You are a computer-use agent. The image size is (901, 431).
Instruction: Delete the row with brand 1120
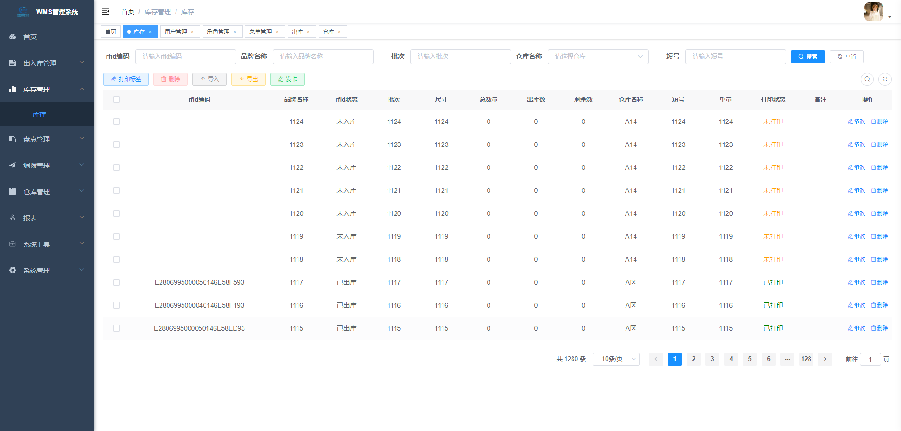(x=879, y=213)
